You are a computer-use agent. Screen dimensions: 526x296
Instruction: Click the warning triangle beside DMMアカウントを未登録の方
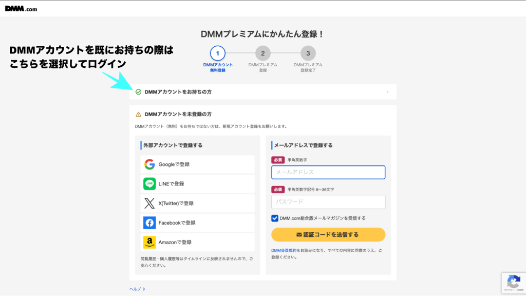point(138,114)
